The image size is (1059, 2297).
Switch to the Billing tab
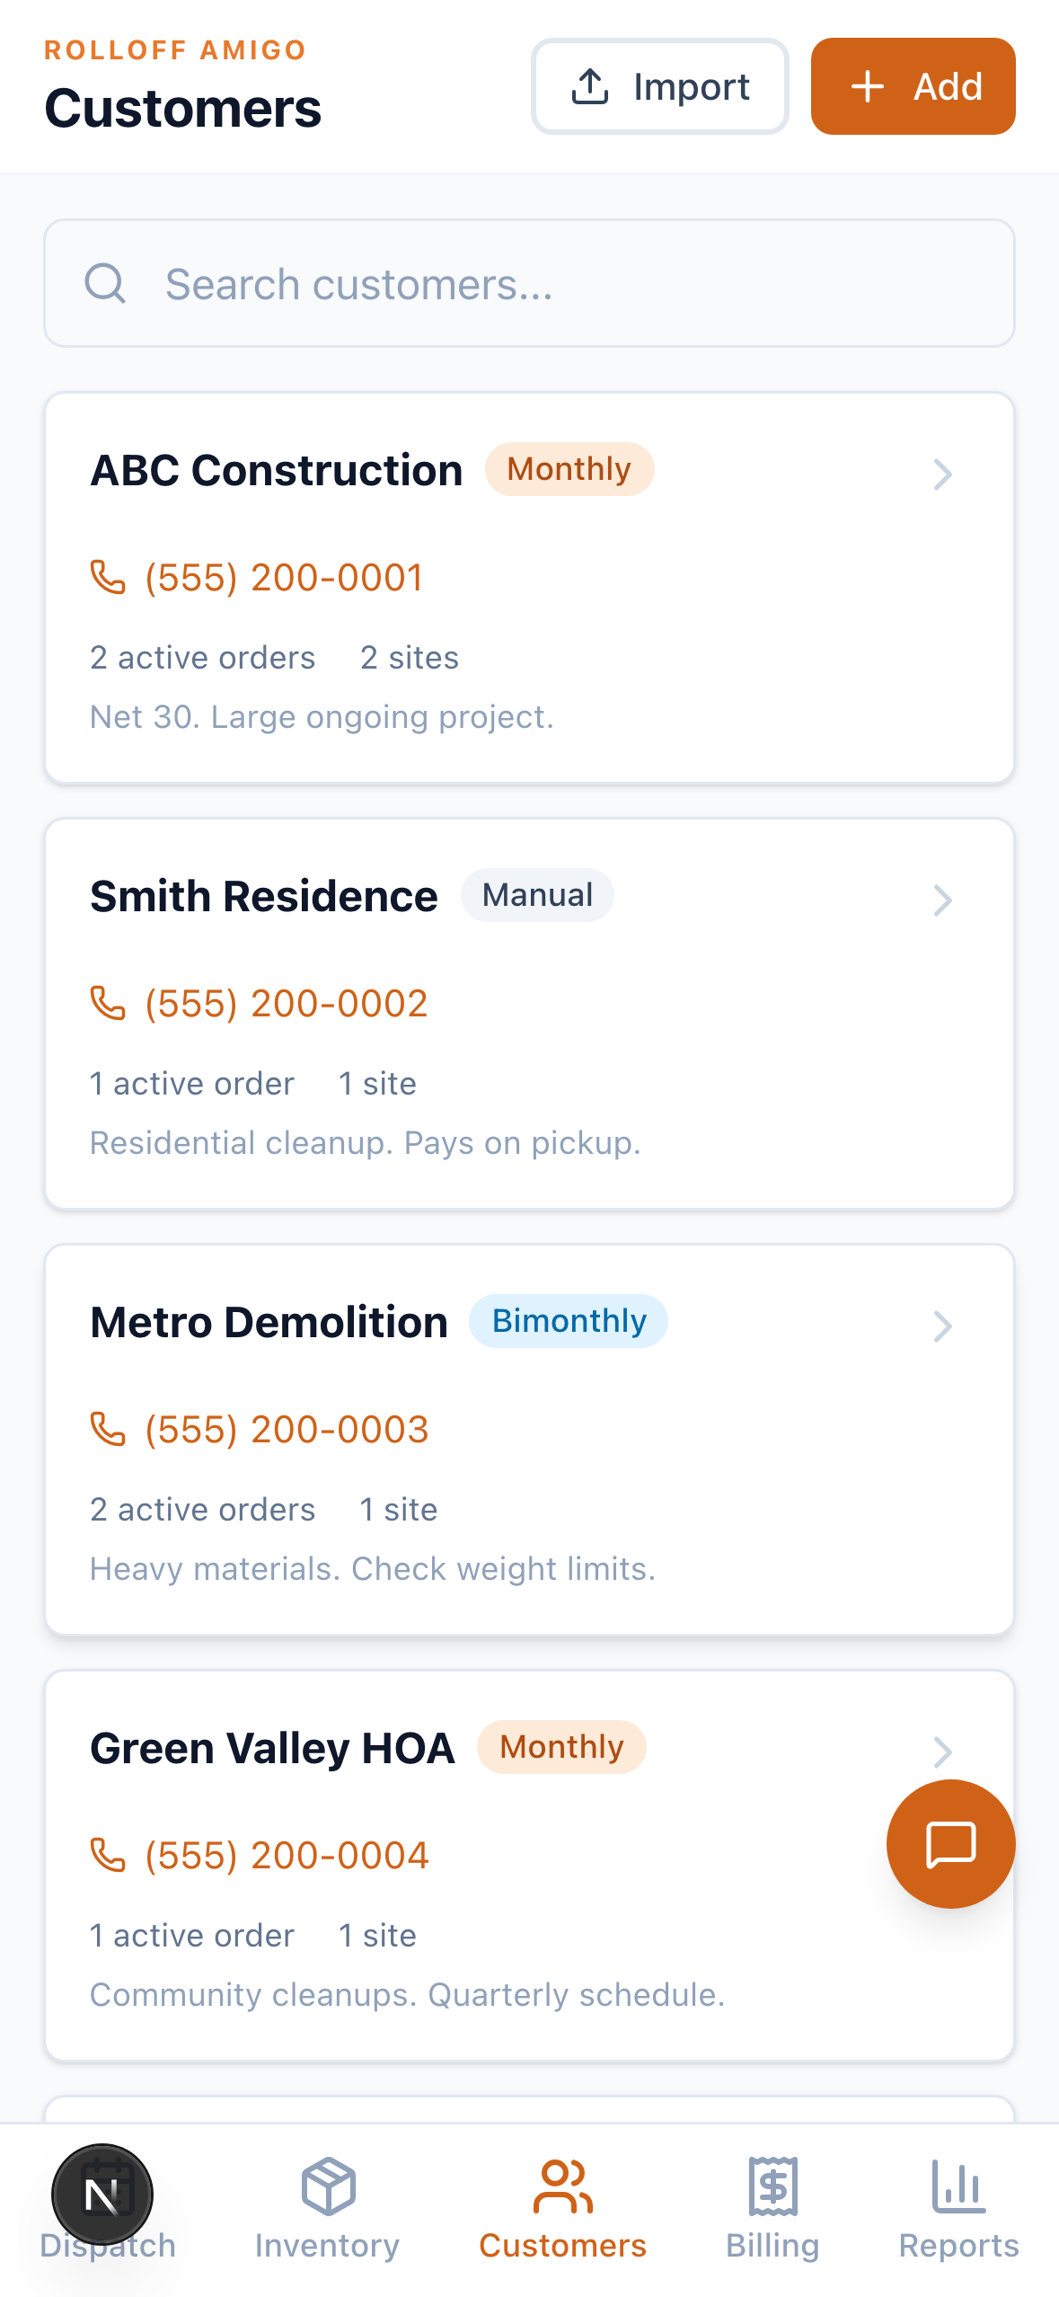(772, 2207)
